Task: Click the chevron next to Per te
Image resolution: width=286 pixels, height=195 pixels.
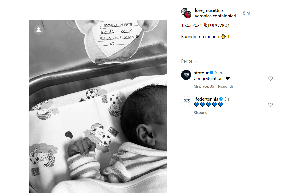Action: [x=196, y=61]
